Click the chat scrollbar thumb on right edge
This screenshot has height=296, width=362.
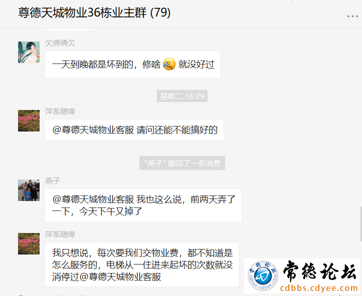point(360,224)
